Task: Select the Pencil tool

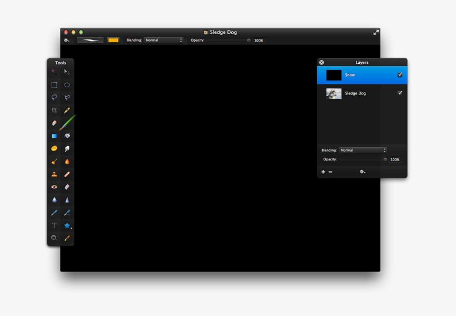Action: pyautogui.click(x=67, y=110)
